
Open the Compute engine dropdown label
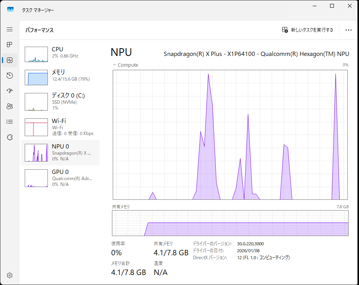128,65
